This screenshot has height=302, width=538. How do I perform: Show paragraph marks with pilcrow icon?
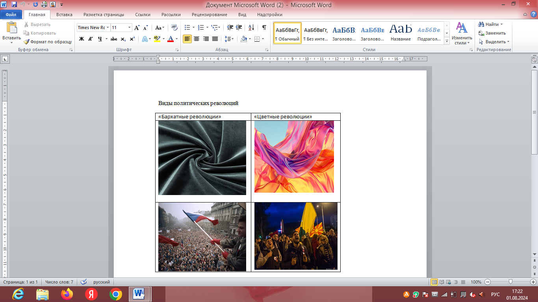pyautogui.click(x=264, y=28)
